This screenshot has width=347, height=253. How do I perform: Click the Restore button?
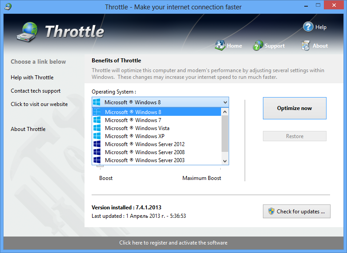295,136
